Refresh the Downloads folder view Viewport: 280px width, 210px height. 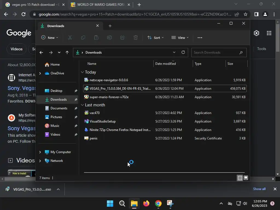pos(183,52)
